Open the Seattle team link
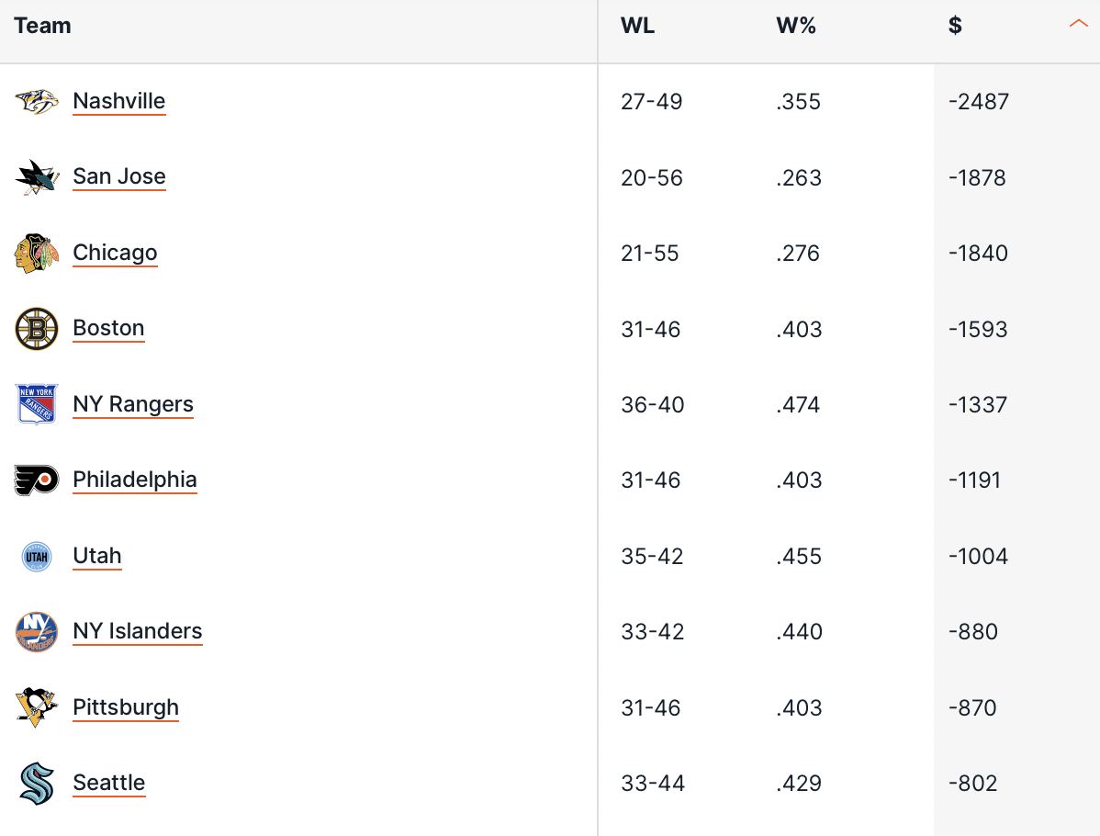The width and height of the screenshot is (1100, 836). [x=108, y=783]
